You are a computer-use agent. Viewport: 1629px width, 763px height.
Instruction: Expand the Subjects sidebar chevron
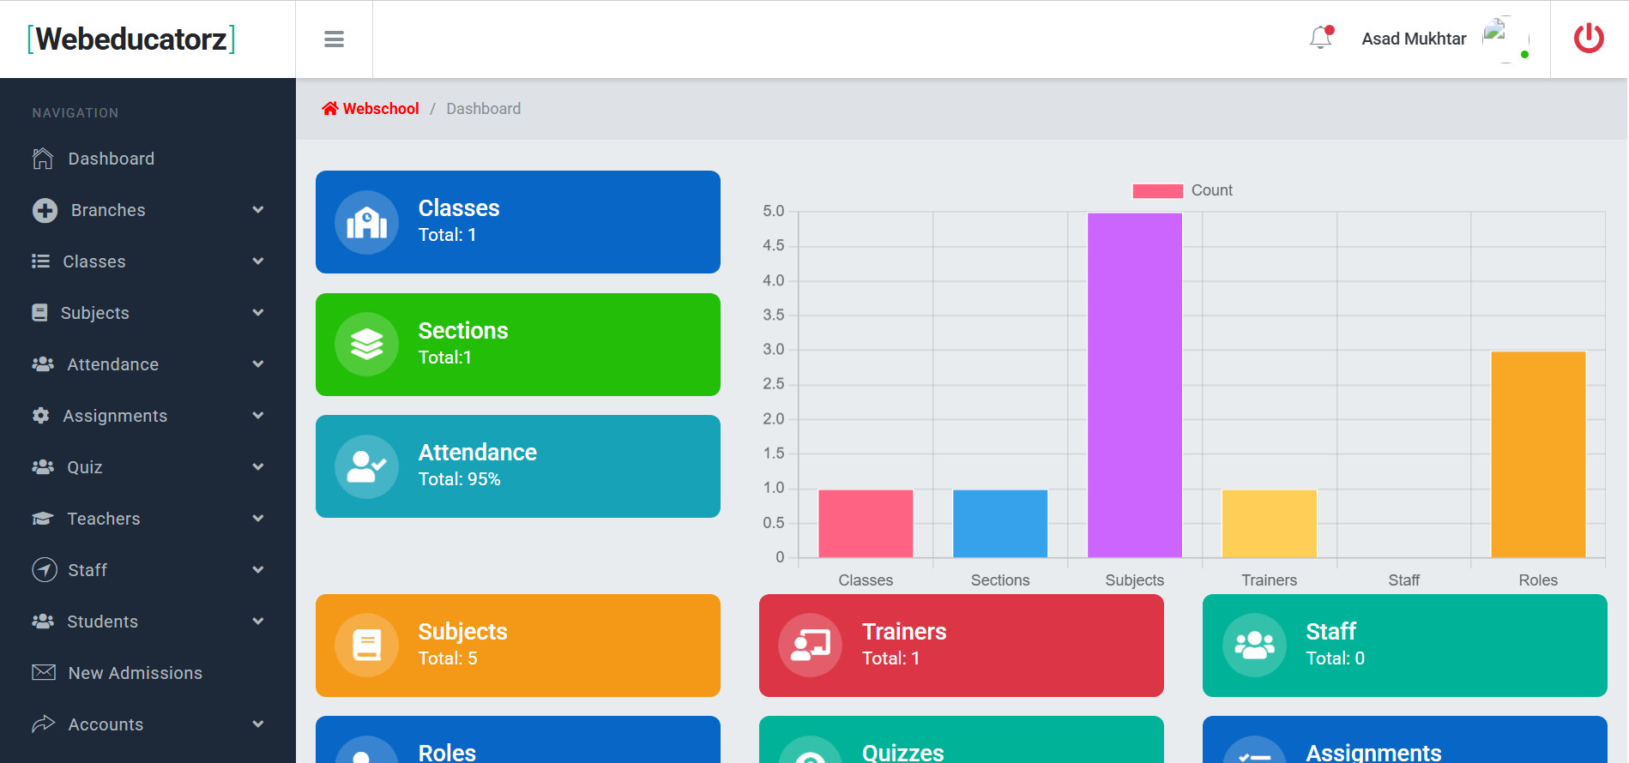point(258,313)
